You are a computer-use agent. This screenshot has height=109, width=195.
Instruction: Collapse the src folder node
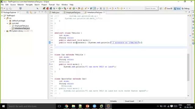click(x=5, y=18)
